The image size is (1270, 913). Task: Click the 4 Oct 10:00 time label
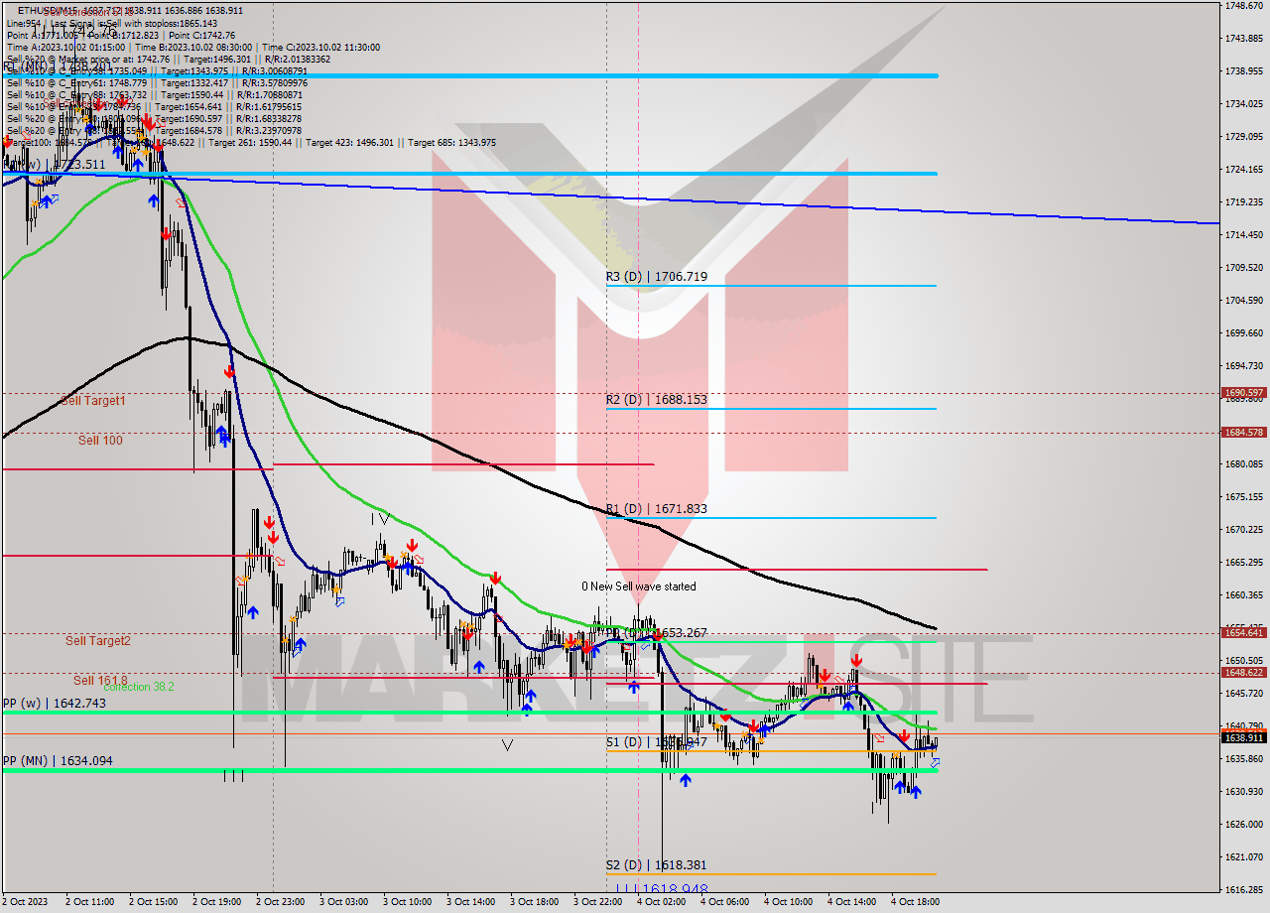pos(789,902)
